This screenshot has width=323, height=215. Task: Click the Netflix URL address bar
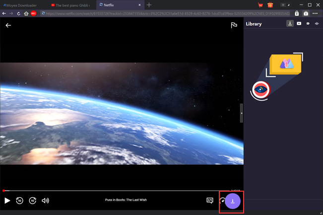(x=165, y=13)
